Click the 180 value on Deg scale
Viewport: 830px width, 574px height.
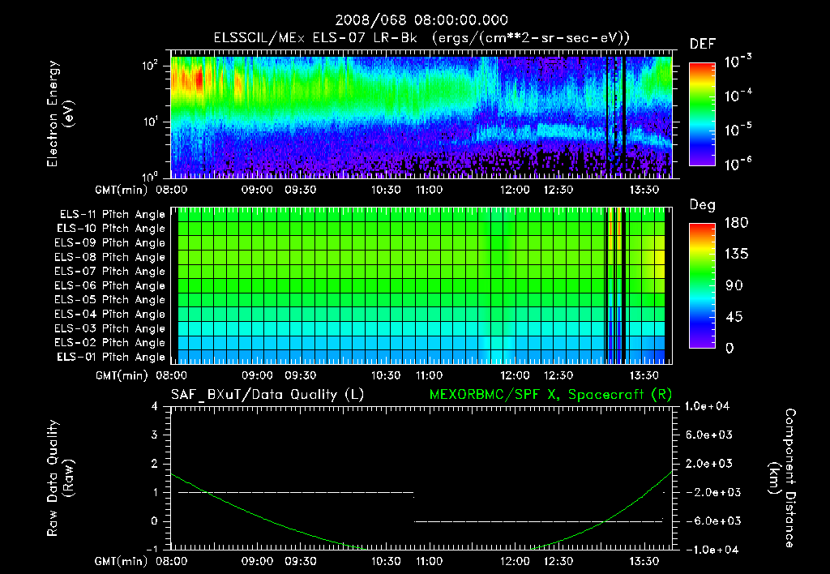pyautogui.click(x=736, y=223)
